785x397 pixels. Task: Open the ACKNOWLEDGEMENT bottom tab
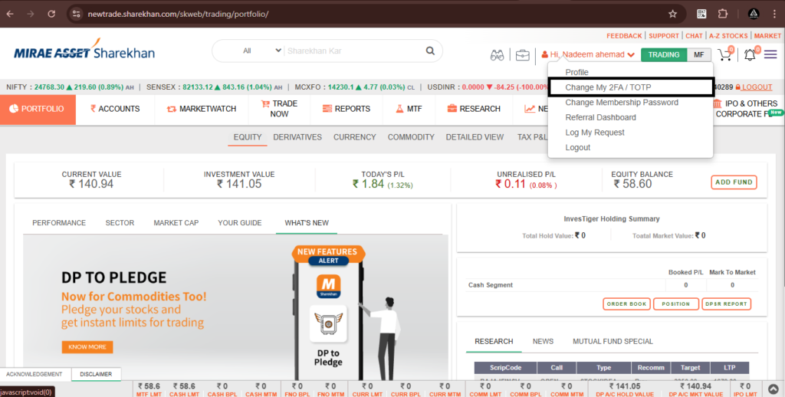pyautogui.click(x=34, y=374)
